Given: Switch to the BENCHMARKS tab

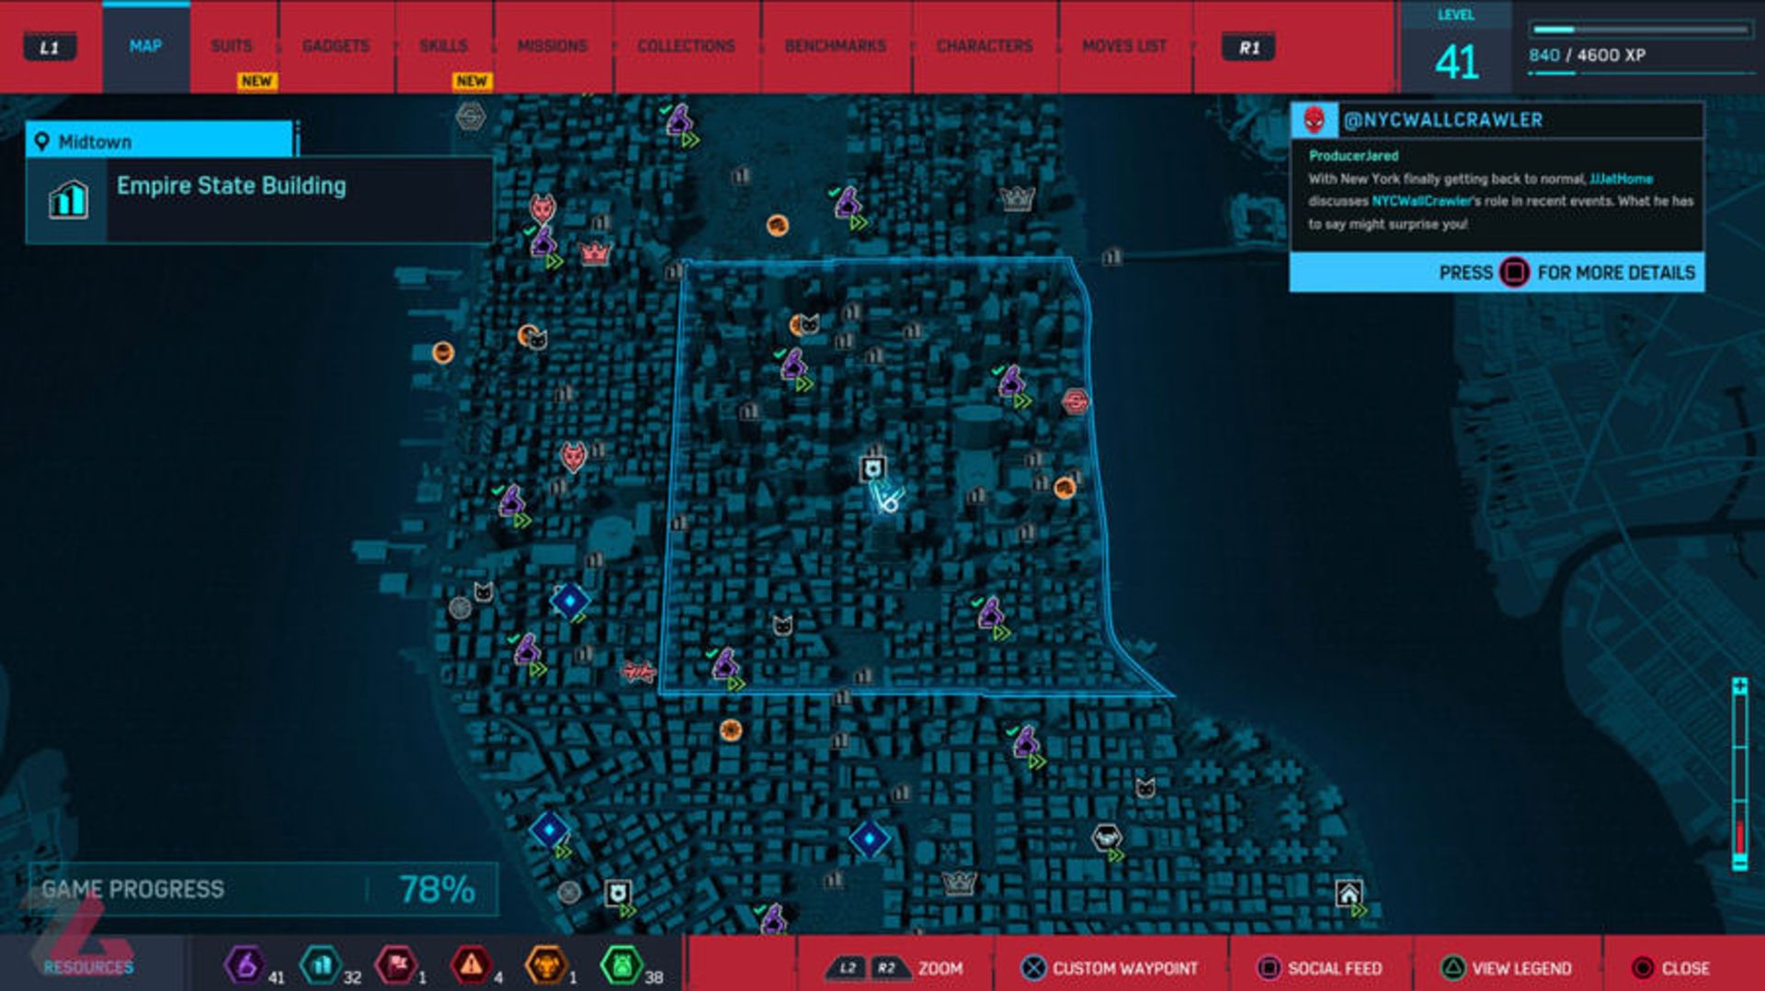Looking at the screenshot, I should [x=835, y=46].
